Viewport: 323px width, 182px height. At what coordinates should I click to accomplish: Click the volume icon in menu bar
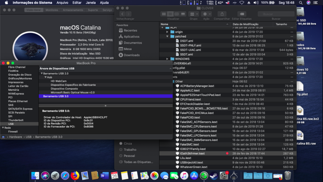256,3
